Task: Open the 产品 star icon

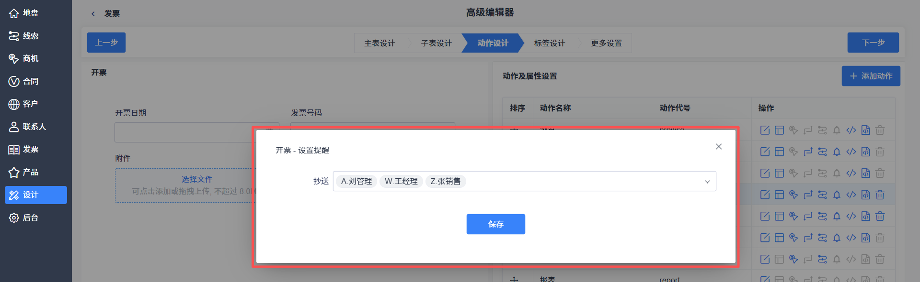Action: (14, 172)
